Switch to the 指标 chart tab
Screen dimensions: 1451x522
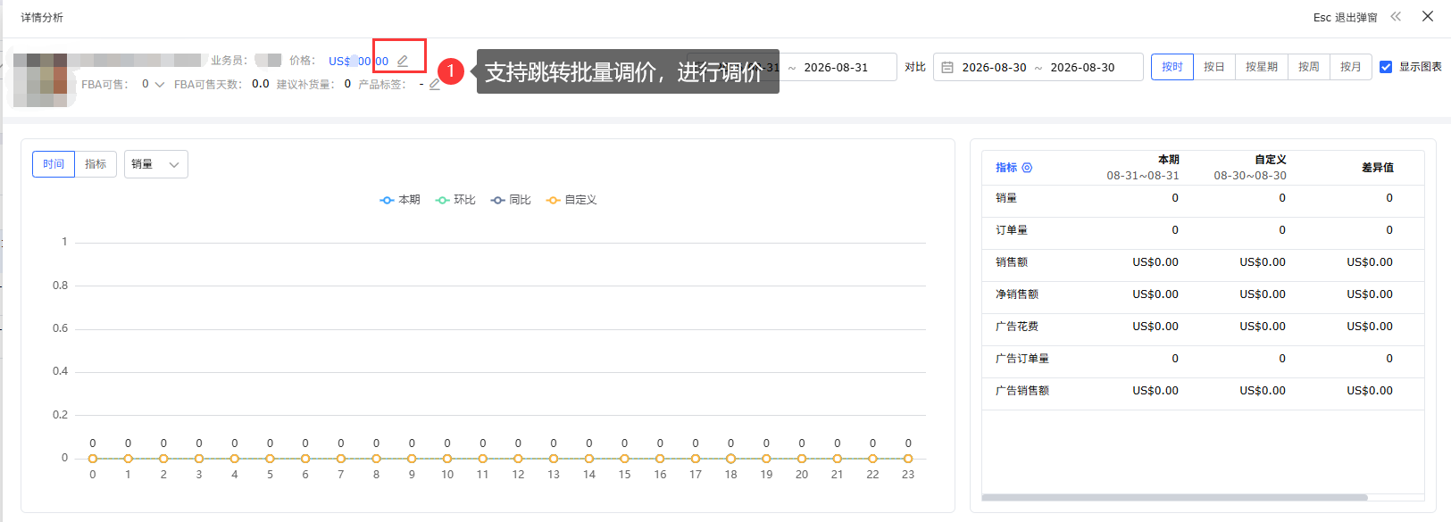coord(96,164)
